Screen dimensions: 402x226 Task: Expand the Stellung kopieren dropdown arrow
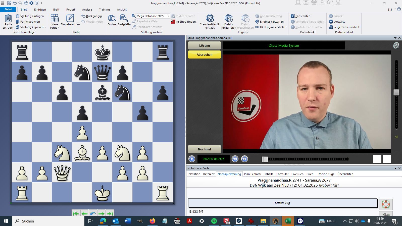click(45, 27)
